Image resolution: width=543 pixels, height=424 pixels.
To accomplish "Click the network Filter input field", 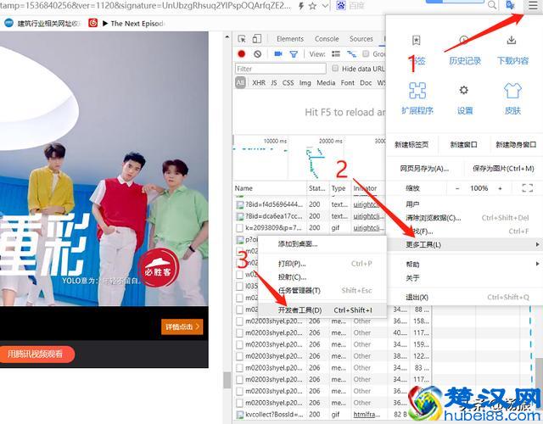I will coord(281,69).
